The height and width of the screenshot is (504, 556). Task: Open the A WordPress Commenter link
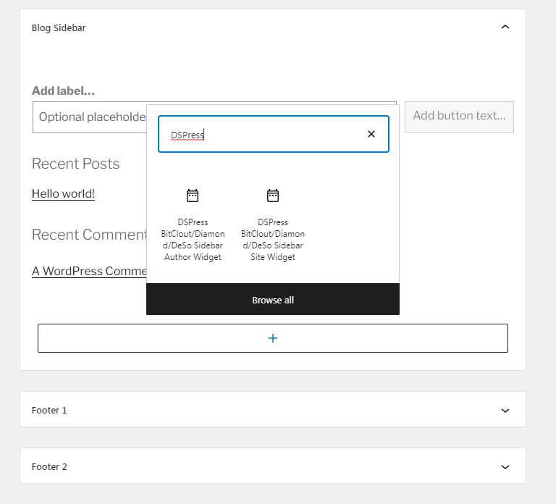click(x=89, y=271)
